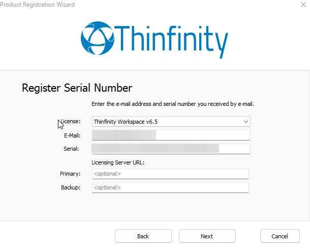The image size is (310, 249).
Task: Click the Backup label text
Action: click(71, 187)
